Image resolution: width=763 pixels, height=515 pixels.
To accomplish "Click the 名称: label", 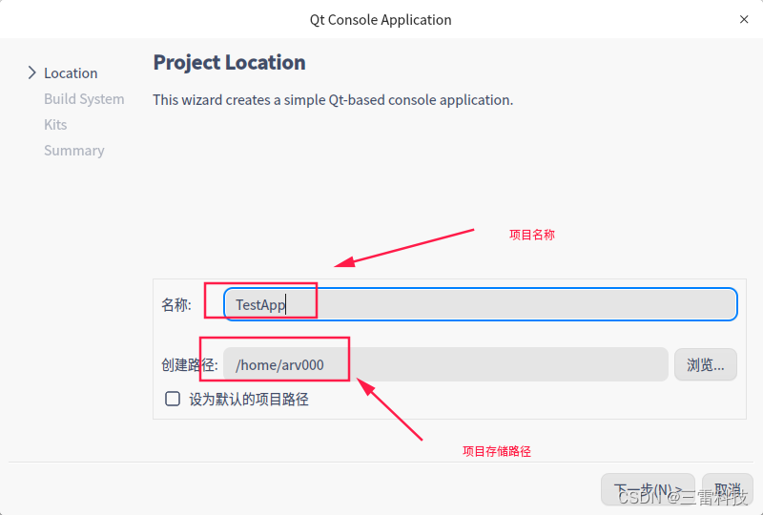I will point(176,305).
